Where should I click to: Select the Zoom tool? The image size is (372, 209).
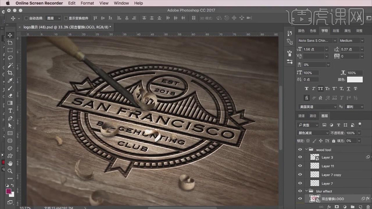[x=10, y=171]
